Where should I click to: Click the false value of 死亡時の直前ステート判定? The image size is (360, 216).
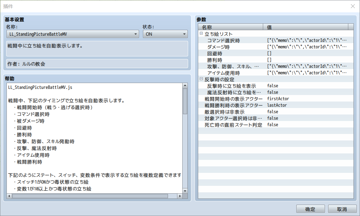point(273,125)
